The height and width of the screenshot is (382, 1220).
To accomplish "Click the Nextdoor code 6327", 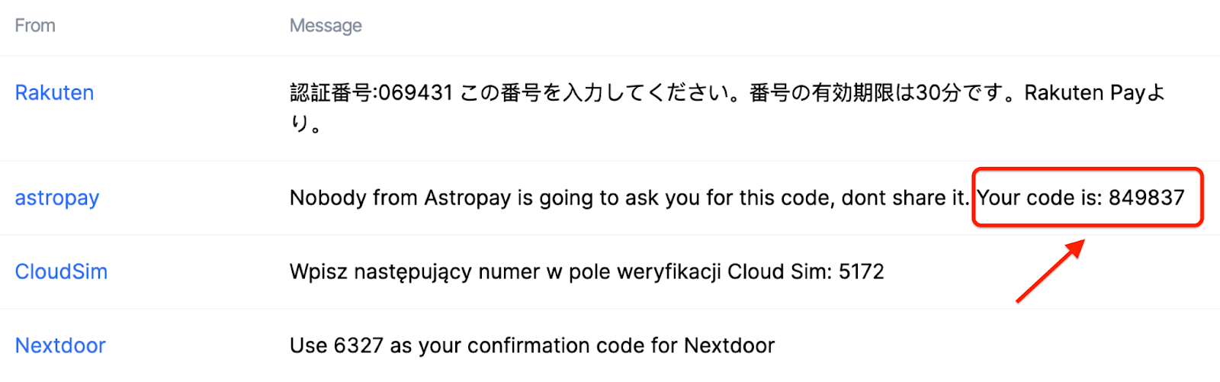I will click(x=358, y=346).
